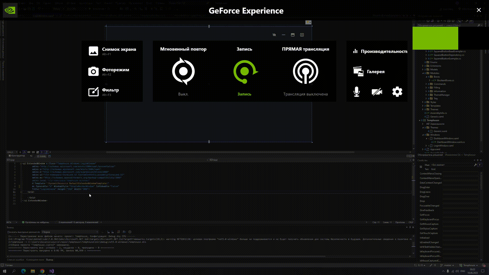Select the Вывод tab
The width and height of the screenshot is (489, 275).
[x=50, y=260]
